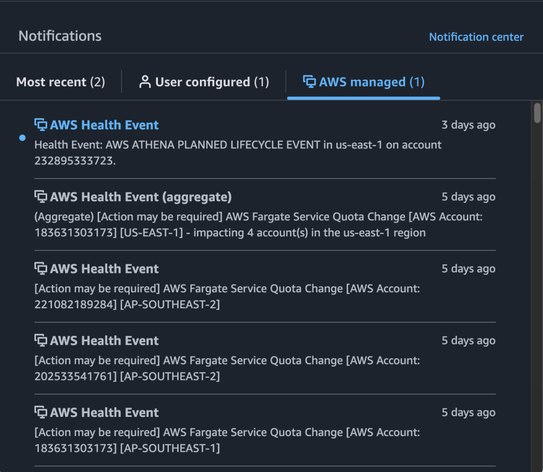Select the Fargate quota notification for account 202533541761
543x472 pixels.
[x=104, y=341]
